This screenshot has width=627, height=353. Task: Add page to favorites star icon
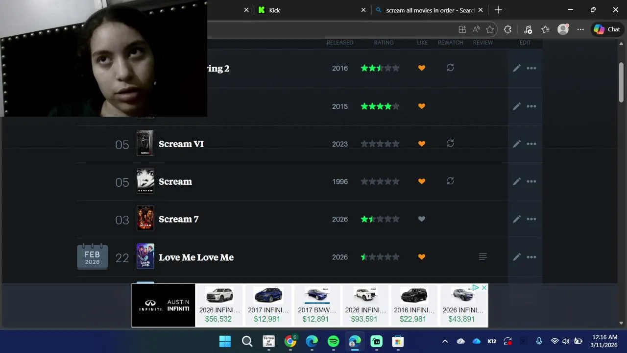(490, 29)
